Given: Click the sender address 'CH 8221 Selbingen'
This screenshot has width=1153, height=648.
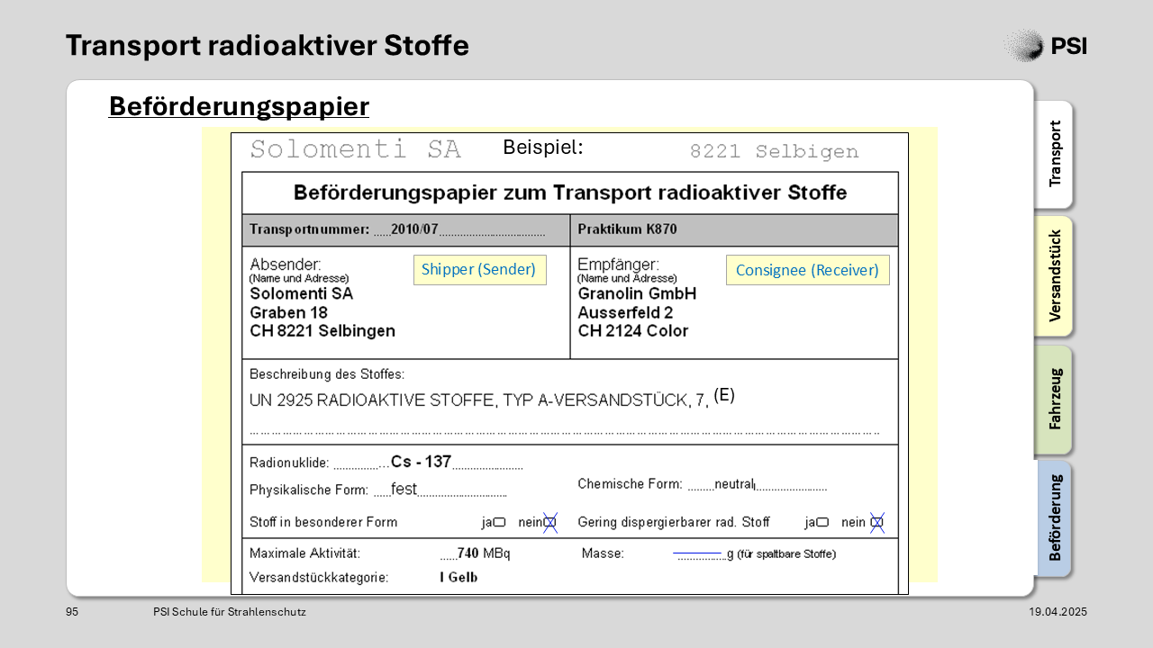Looking at the screenshot, I should pyautogui.click(x=322, y=331).
